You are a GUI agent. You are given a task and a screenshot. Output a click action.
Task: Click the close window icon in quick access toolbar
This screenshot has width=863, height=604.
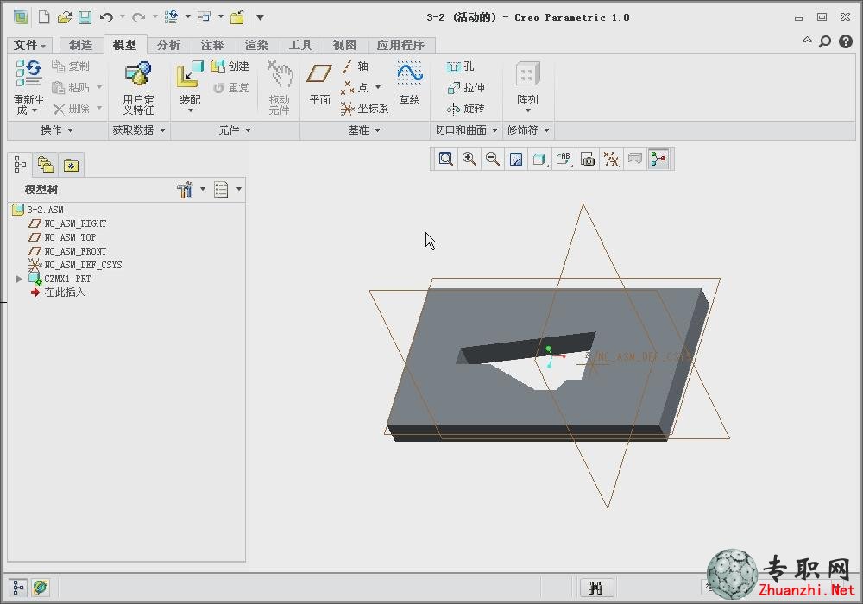237,17
